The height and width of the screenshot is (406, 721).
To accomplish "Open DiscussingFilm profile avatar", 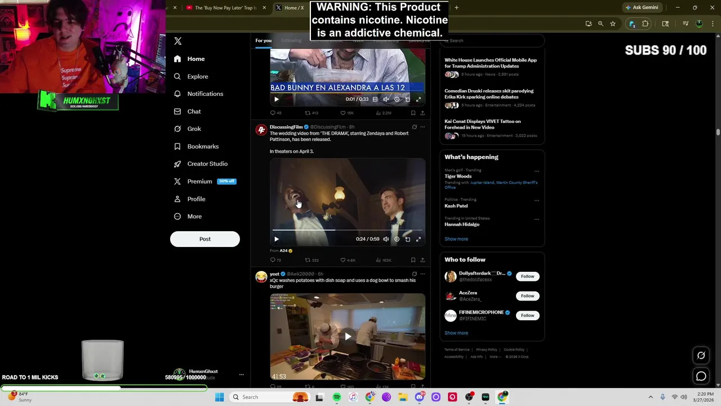I will [x=261, y=130].
